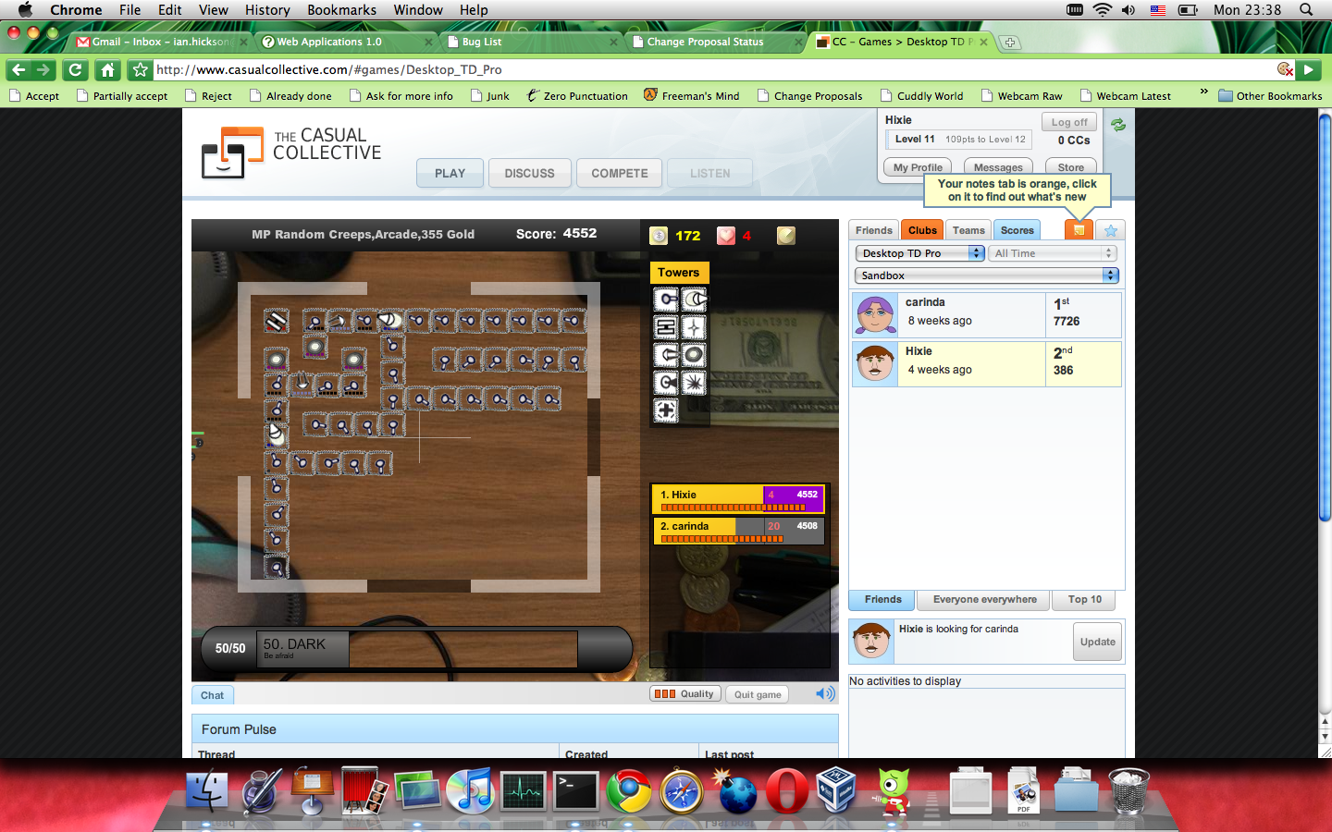Switch to the Bug List tab
Screen dimensions: 1332x832
(x=530, y=42)
